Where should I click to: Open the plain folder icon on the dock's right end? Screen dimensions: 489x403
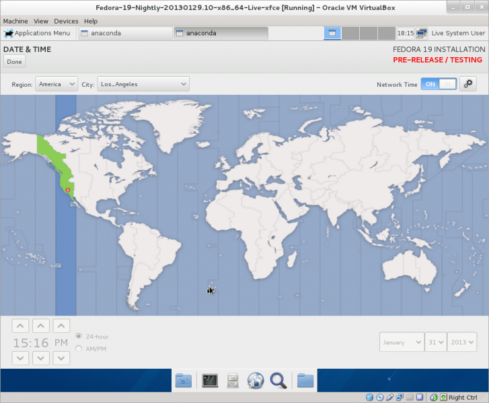305,381
